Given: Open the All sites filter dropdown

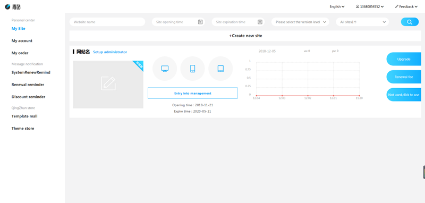Looking at the screenshot, I should pos(362,22).
